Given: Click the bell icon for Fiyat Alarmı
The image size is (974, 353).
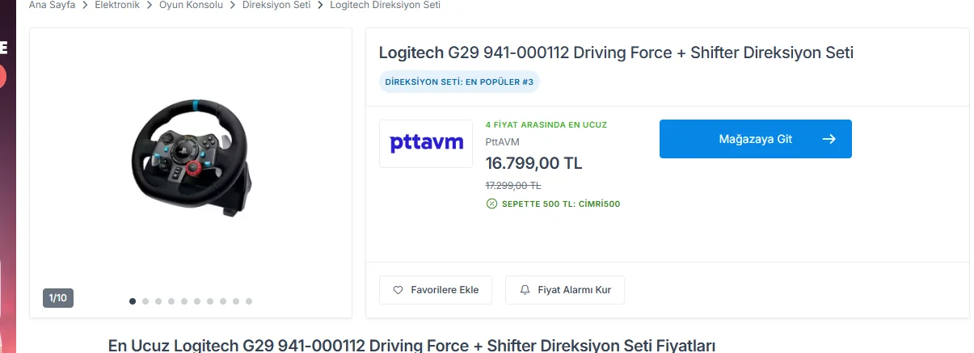Looking at the screenshot, I should tap(525, 290).
